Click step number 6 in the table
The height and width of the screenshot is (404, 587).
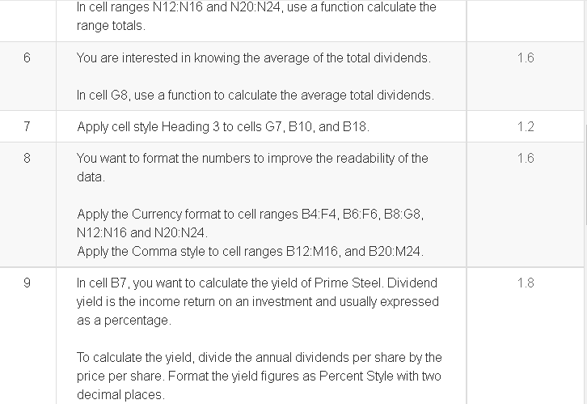pyautogui.click(x=27, y=57)
